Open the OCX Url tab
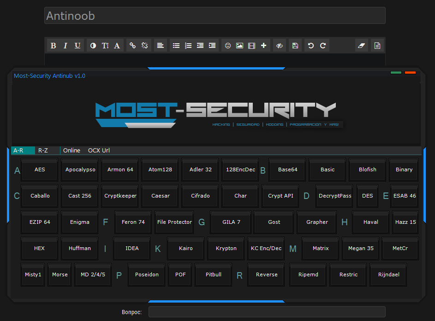Screen dimensions: 435x321 tap(99, 151)
